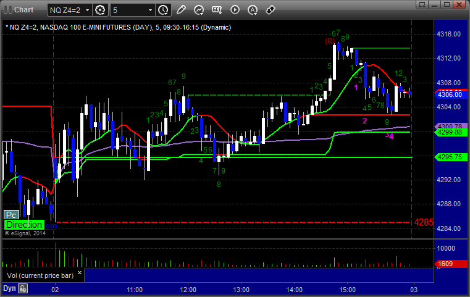Click the red 4285 level label
470x297 pixels.
[424, 222]
